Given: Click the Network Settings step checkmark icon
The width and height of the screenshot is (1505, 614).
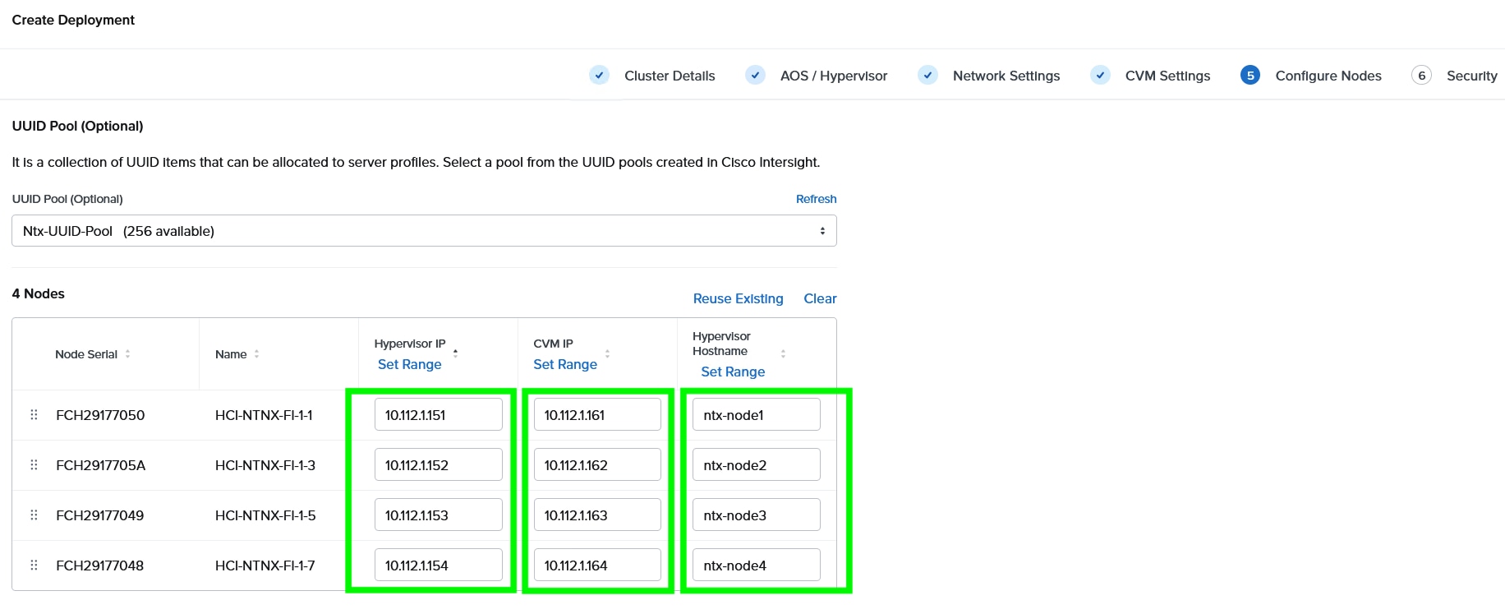Looking at the screenshot, I should click(927, 76).
